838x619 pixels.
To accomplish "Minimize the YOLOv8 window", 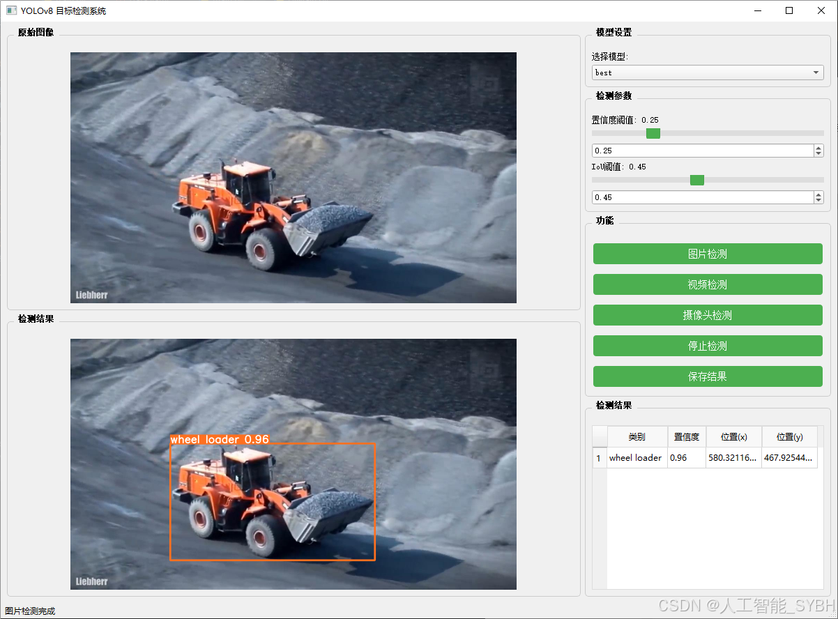I will [758, 10].
